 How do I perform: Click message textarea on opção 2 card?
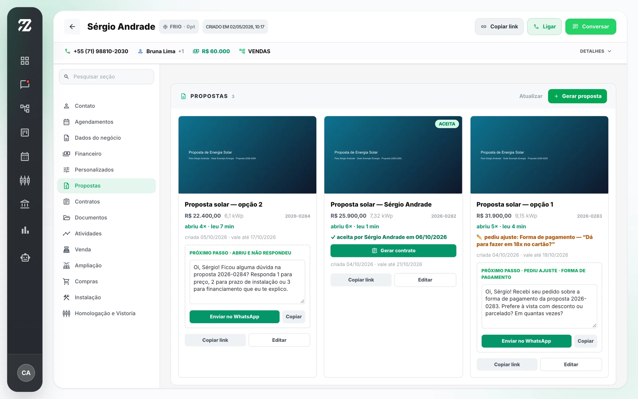click(x=247, y=282)
